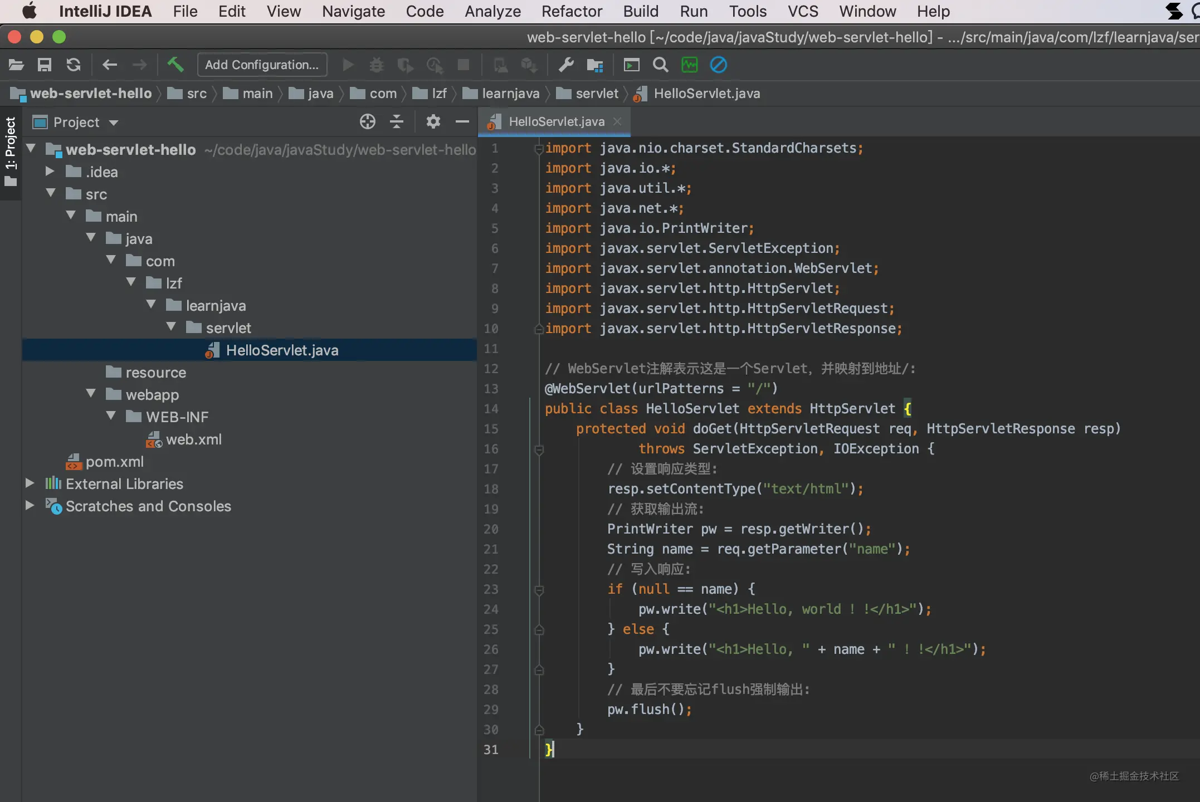Viewport: 1200px width, 802px height.
Task: Collapse the WEB-INF folder arrow
Action: click(x=111, y=416)
